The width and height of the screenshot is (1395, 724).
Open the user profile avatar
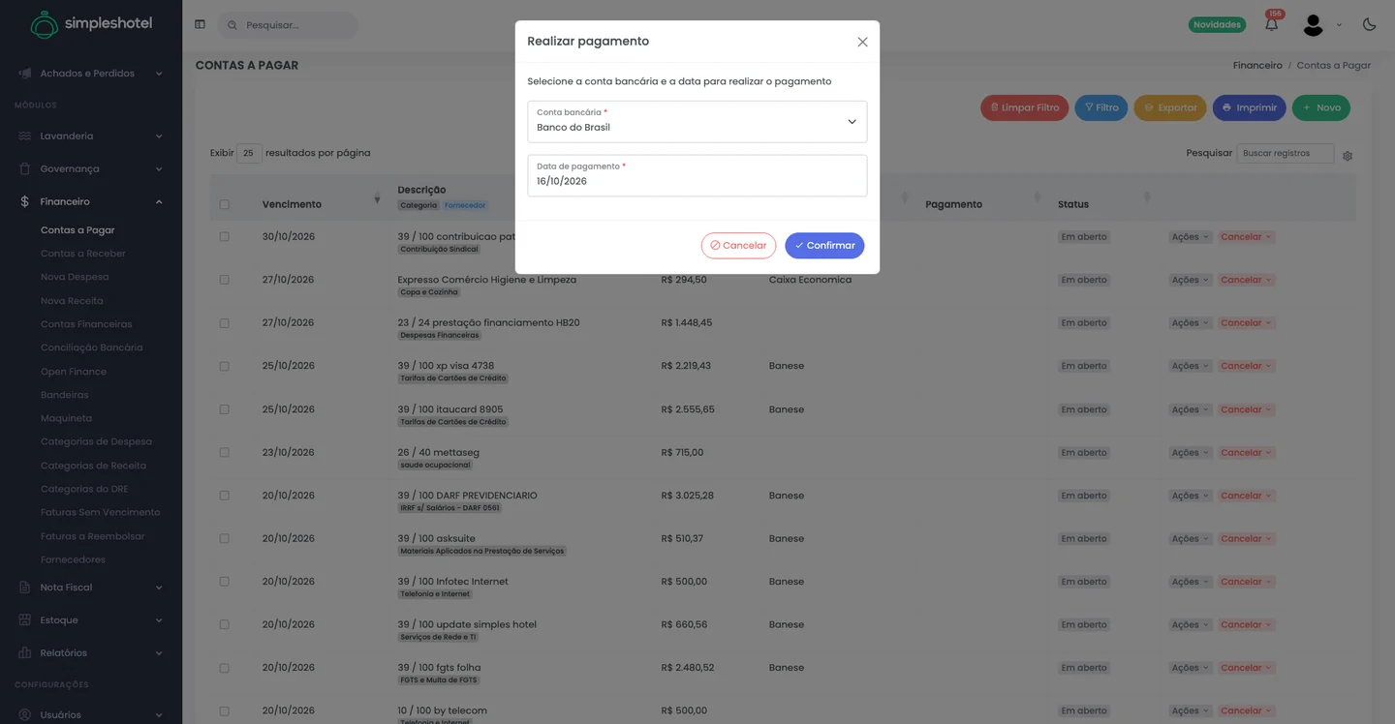click(x=1313, y=25)
